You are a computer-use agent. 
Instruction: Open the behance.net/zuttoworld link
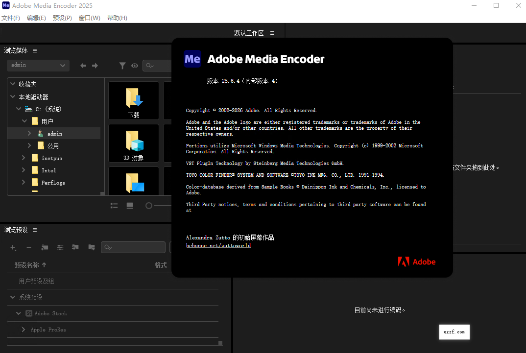(x=218, y=245)
